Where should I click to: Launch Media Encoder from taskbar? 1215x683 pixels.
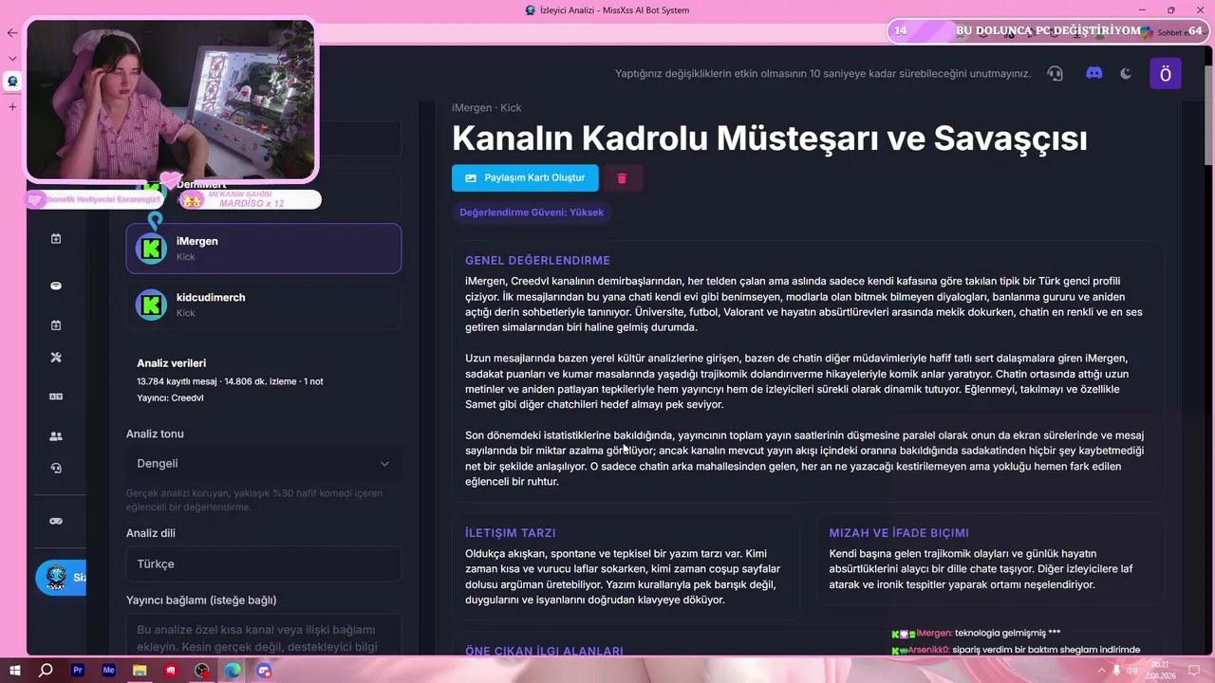coord(108,671)
